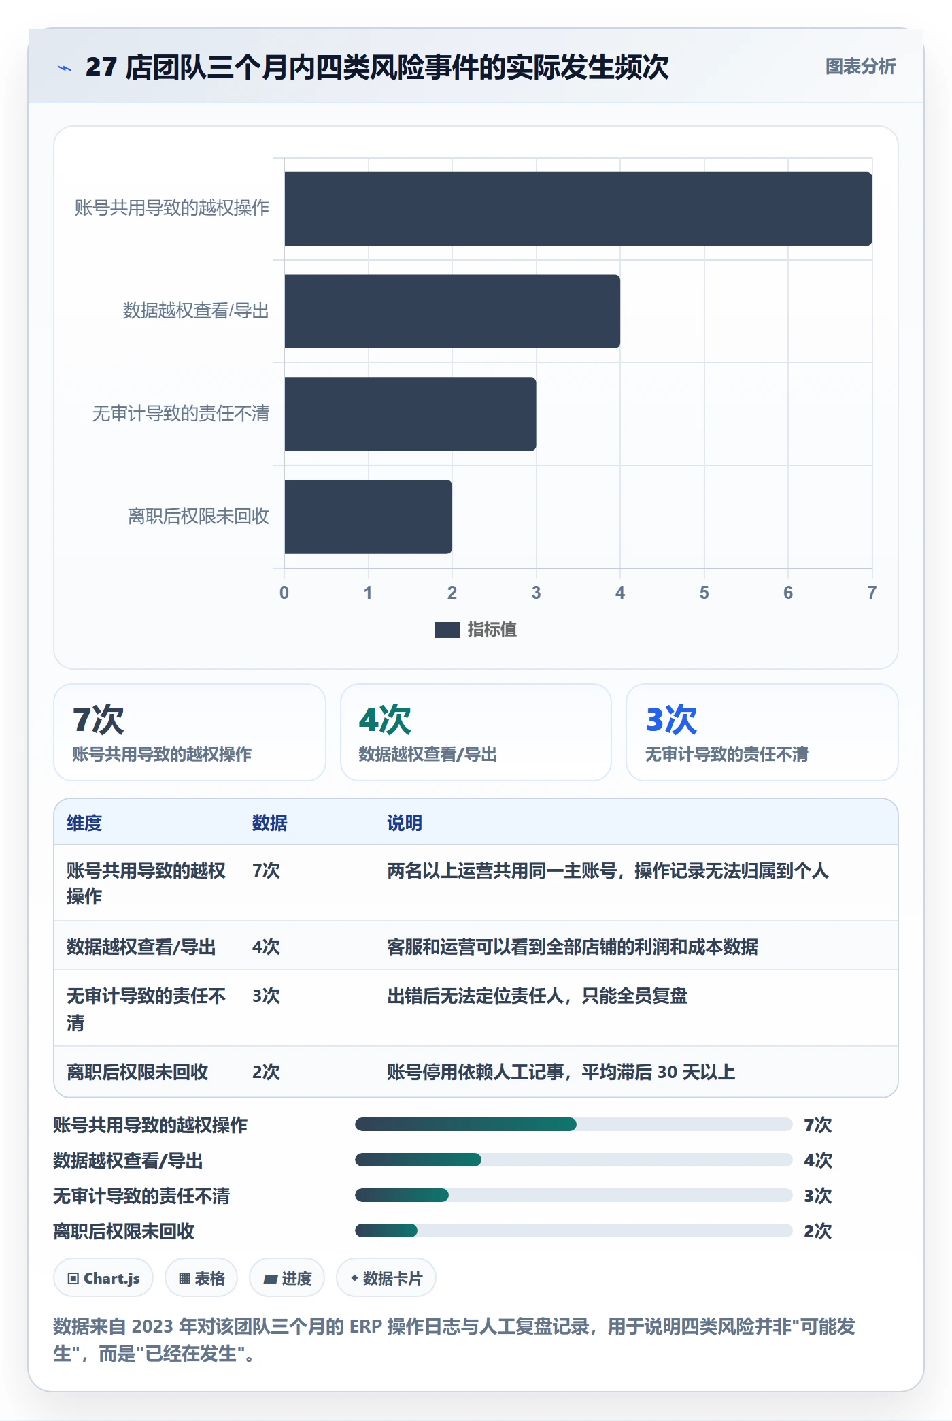Click the progress bar for 无审计导致的责任不清
The height and width of the screenshot is (1421, 952).
click(574, 1195)
